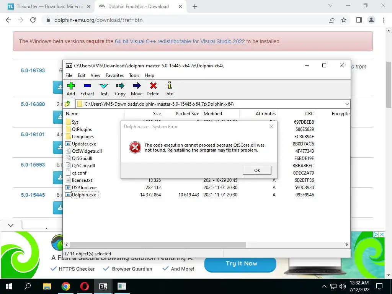Open the 5.0-16101 version link
This screenshot has height=294, width=392.
tap(33, 134)
